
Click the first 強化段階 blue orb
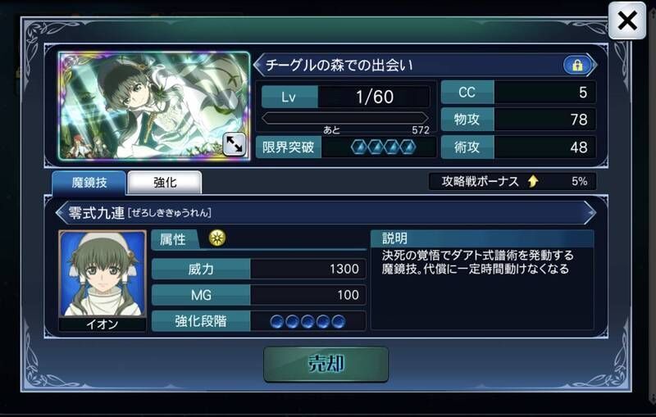(x=277, y=322)
